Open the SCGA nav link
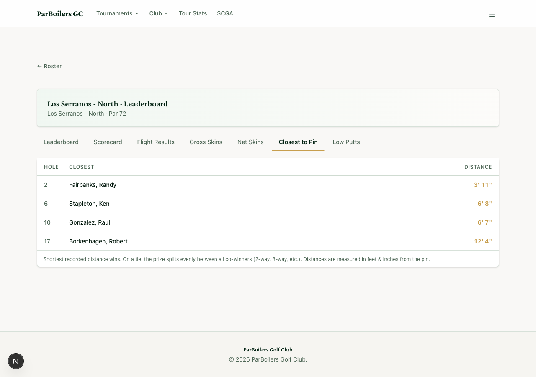This screenshot has width=536, height=377. (225, 13)
